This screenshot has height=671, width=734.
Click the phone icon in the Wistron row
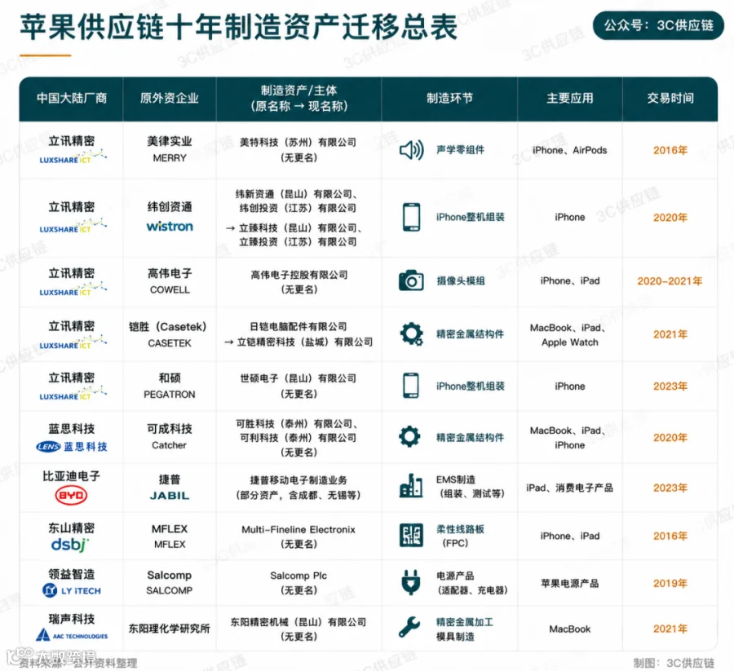[x=412, y=217]
